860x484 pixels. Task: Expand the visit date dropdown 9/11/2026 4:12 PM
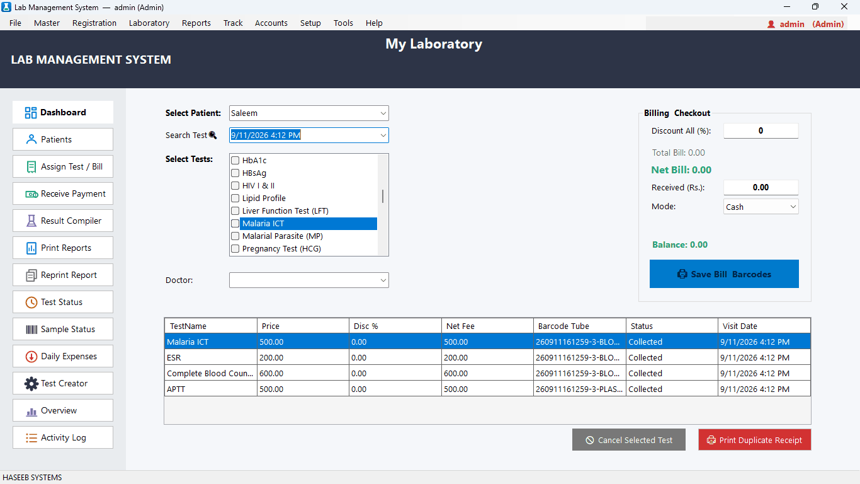309,135
